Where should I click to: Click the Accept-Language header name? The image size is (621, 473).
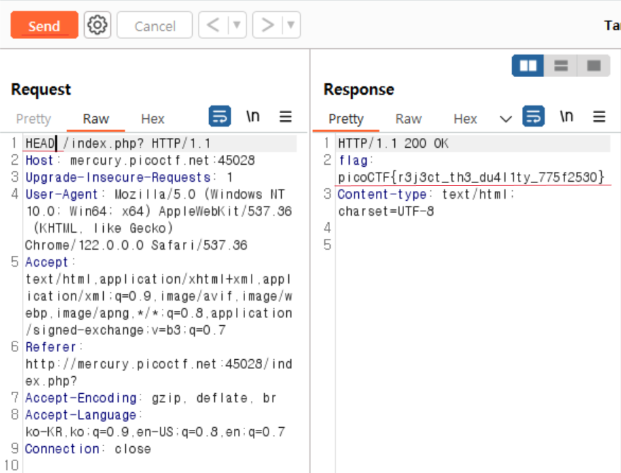point(81,415)
